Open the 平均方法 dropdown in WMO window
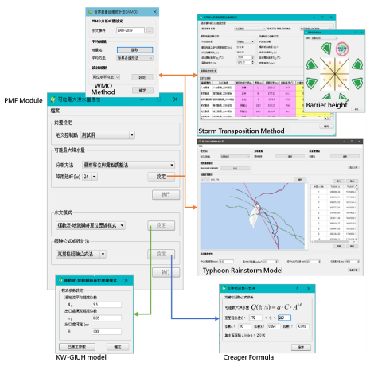 coord(135,58)
